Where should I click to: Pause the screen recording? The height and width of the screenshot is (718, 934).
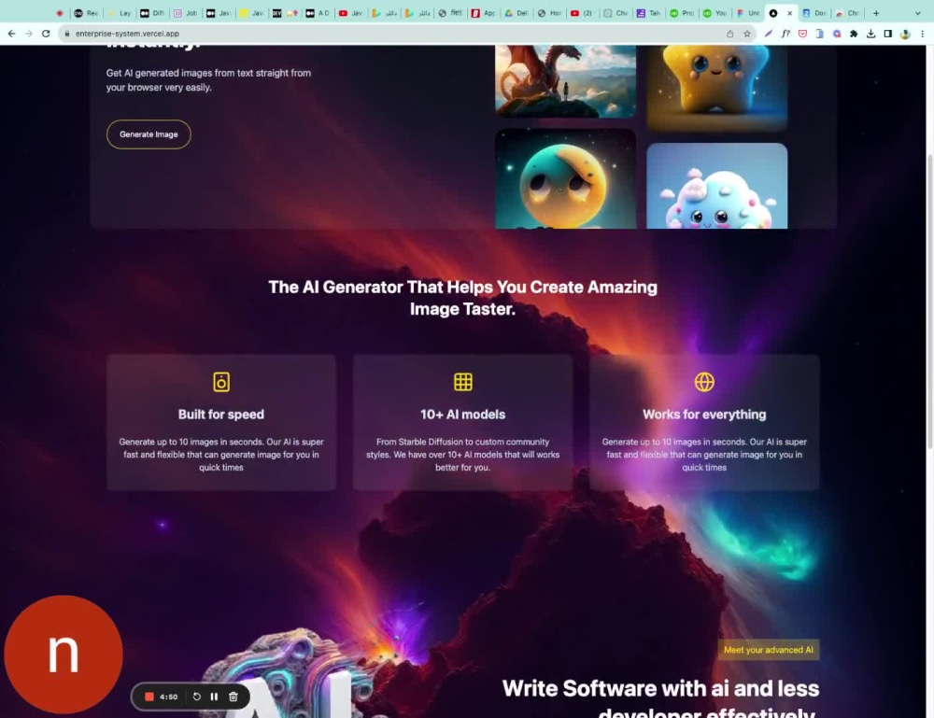tap(214, 697)
